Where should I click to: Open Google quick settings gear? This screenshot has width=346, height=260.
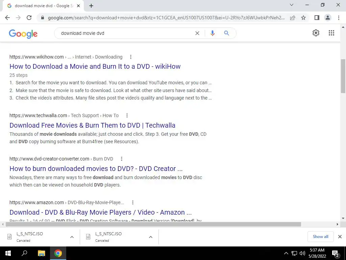coord(316,33)
